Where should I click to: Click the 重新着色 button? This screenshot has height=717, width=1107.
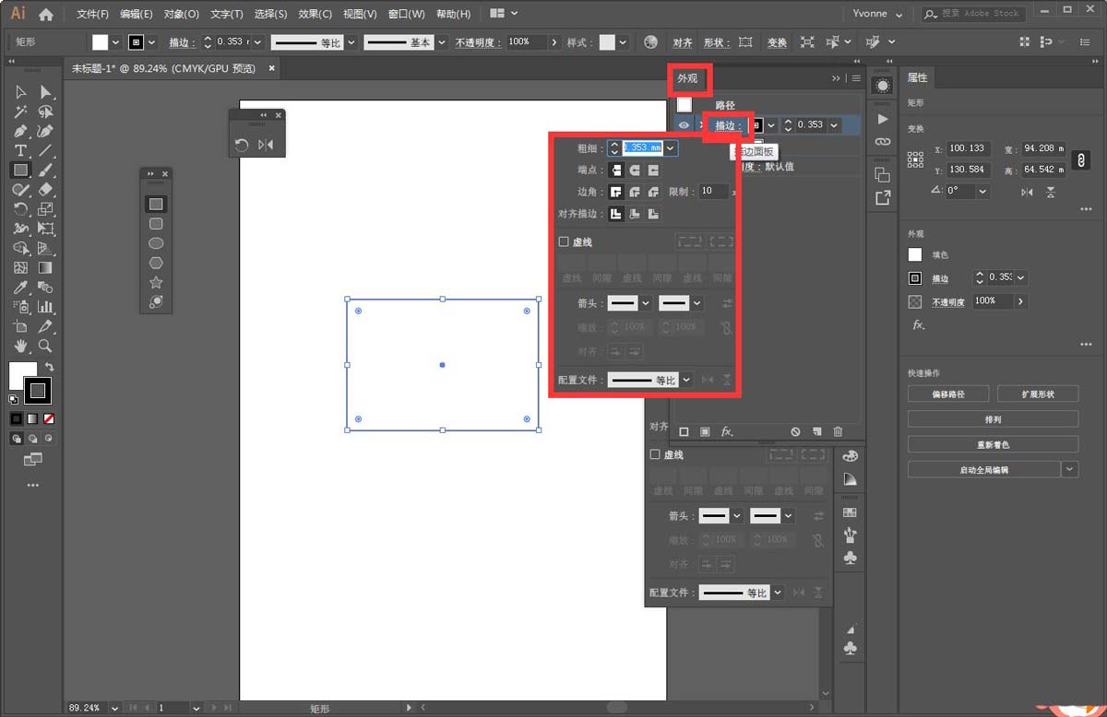tap(992, 444)
